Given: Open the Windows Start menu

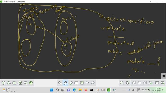Looking at the screenshot, I should tap(52, 90).
